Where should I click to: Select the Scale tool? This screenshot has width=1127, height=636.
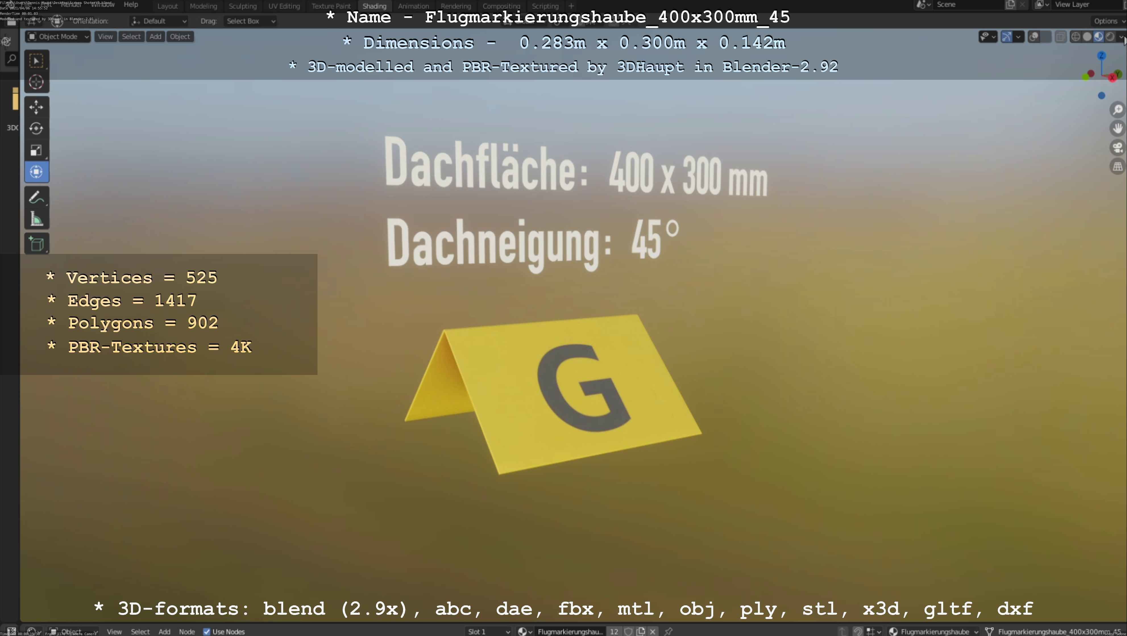pos(36,150)
